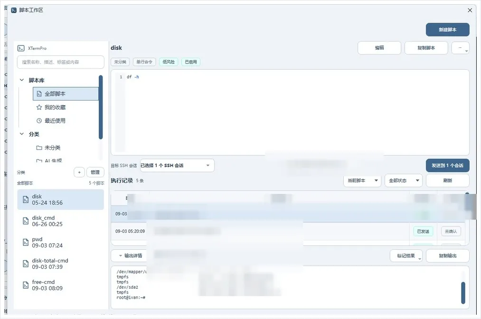Click the 未确认 status on 05:20:09 row

pos(451,231)
